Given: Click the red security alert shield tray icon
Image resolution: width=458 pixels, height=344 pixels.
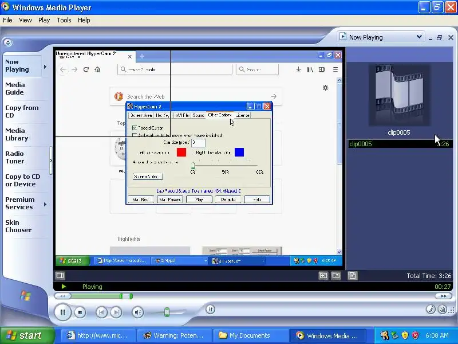Looking at the screenshot, I should point(416,335).
